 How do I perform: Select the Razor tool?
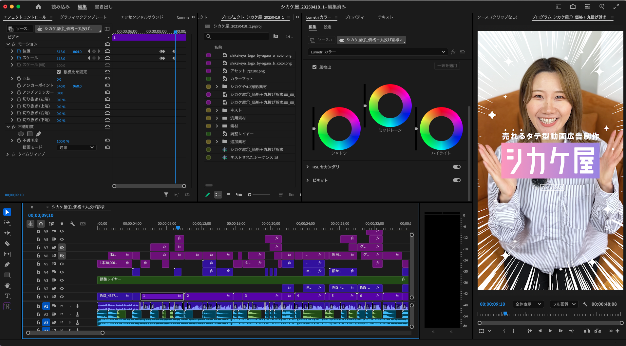point(7,243)
